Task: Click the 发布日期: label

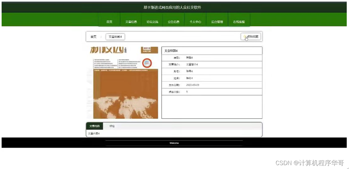Action: [x=174, y=85]
